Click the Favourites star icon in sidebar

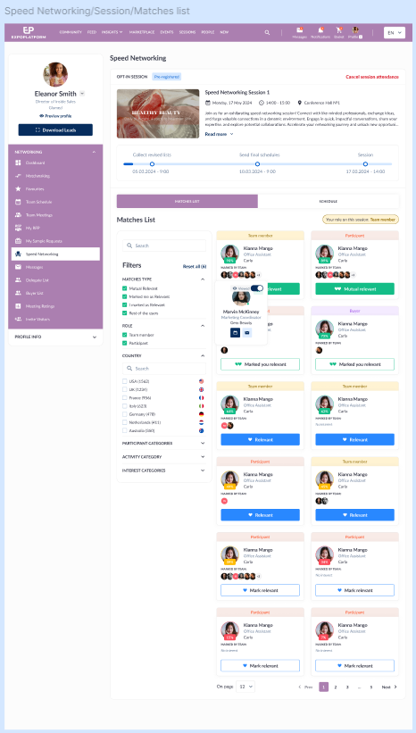click(x=18, y=189)
